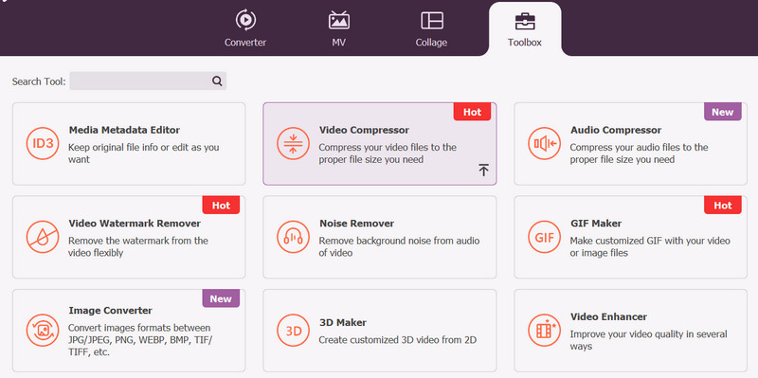
Task: Click 'Compress your audio files' description
Action: click(x=639, y=153)
